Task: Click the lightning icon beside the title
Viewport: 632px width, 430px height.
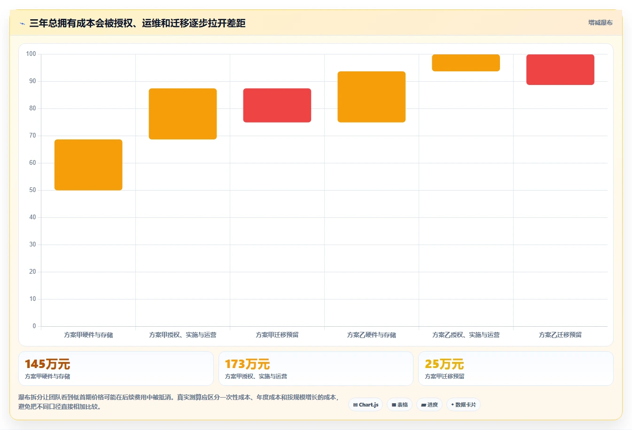Action: [22, 23]
